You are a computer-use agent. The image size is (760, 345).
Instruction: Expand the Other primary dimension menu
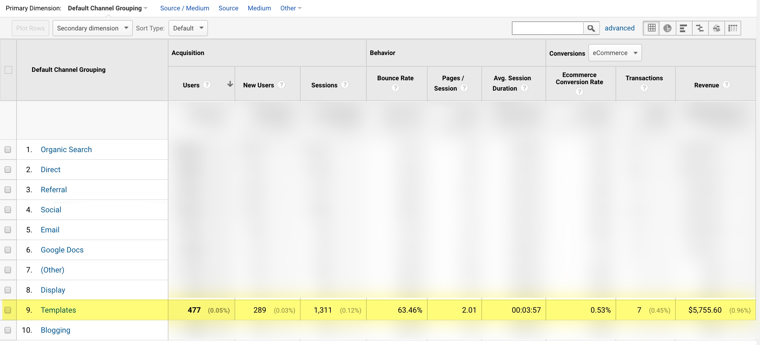pyautogui.click(x=291, y=8)
